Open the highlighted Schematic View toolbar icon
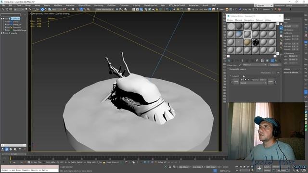This screenshot has height=173, width=308. tap(141, 10)
